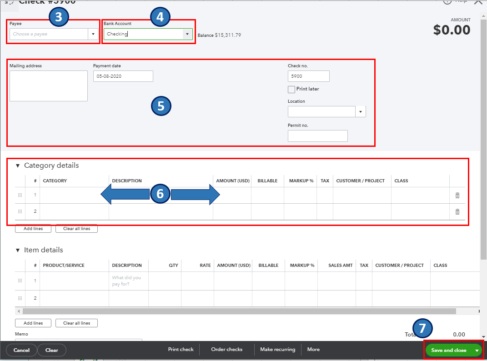Viewport: 487px width, 361px height.
Task: Open the Choose a payee dropdown
Action: [x=93, y=34]
